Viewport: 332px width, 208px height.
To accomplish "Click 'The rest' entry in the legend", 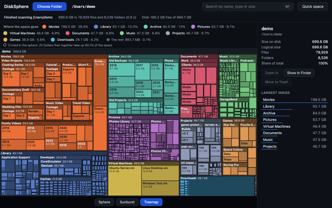I will pos(129,40).
